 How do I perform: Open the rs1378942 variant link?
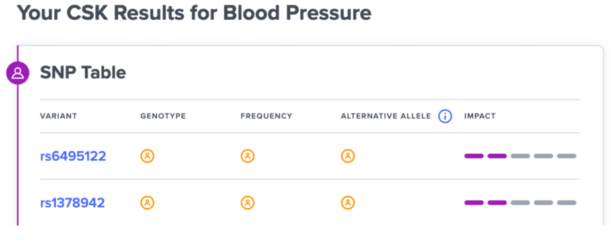73,203
